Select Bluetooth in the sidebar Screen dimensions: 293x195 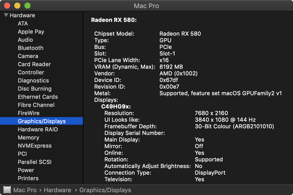click(x=31, y=48)
